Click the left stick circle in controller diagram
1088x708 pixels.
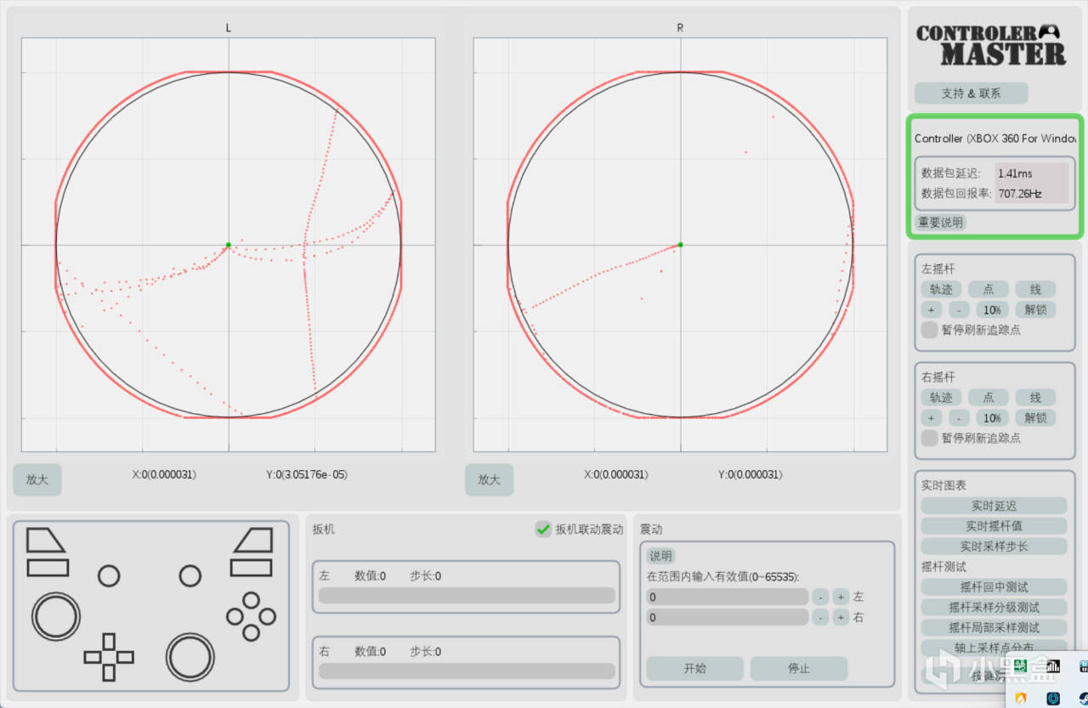(56, 616)
